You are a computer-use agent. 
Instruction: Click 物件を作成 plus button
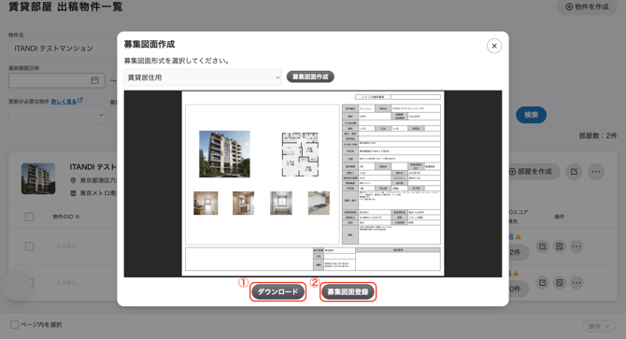pyautogui.click(x=587, y=7)
